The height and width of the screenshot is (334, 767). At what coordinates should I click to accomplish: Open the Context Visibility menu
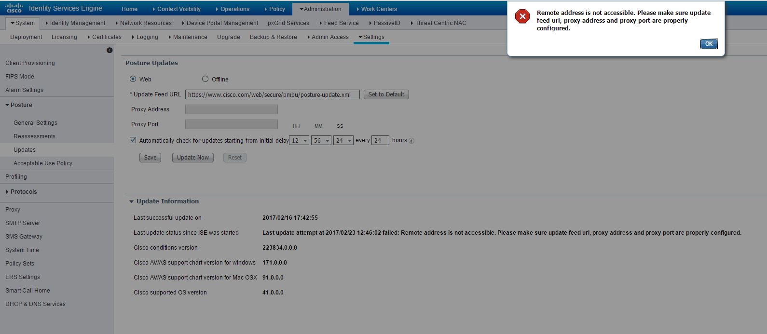pyautogui.click(x=176, y=9)
